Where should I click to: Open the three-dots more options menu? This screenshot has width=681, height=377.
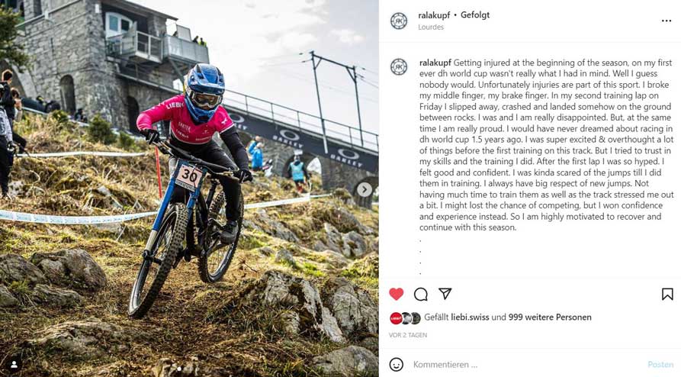point(667,21)
